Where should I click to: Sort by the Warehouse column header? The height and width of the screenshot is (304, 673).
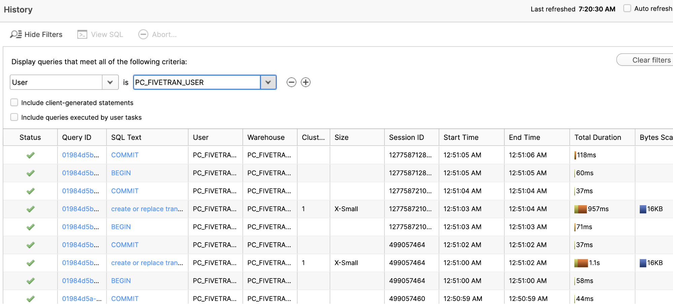point(266,137)
